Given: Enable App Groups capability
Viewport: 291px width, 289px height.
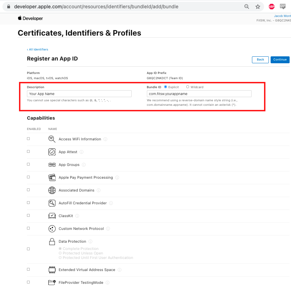Looking at the screenshot, I should coord(28,164).
